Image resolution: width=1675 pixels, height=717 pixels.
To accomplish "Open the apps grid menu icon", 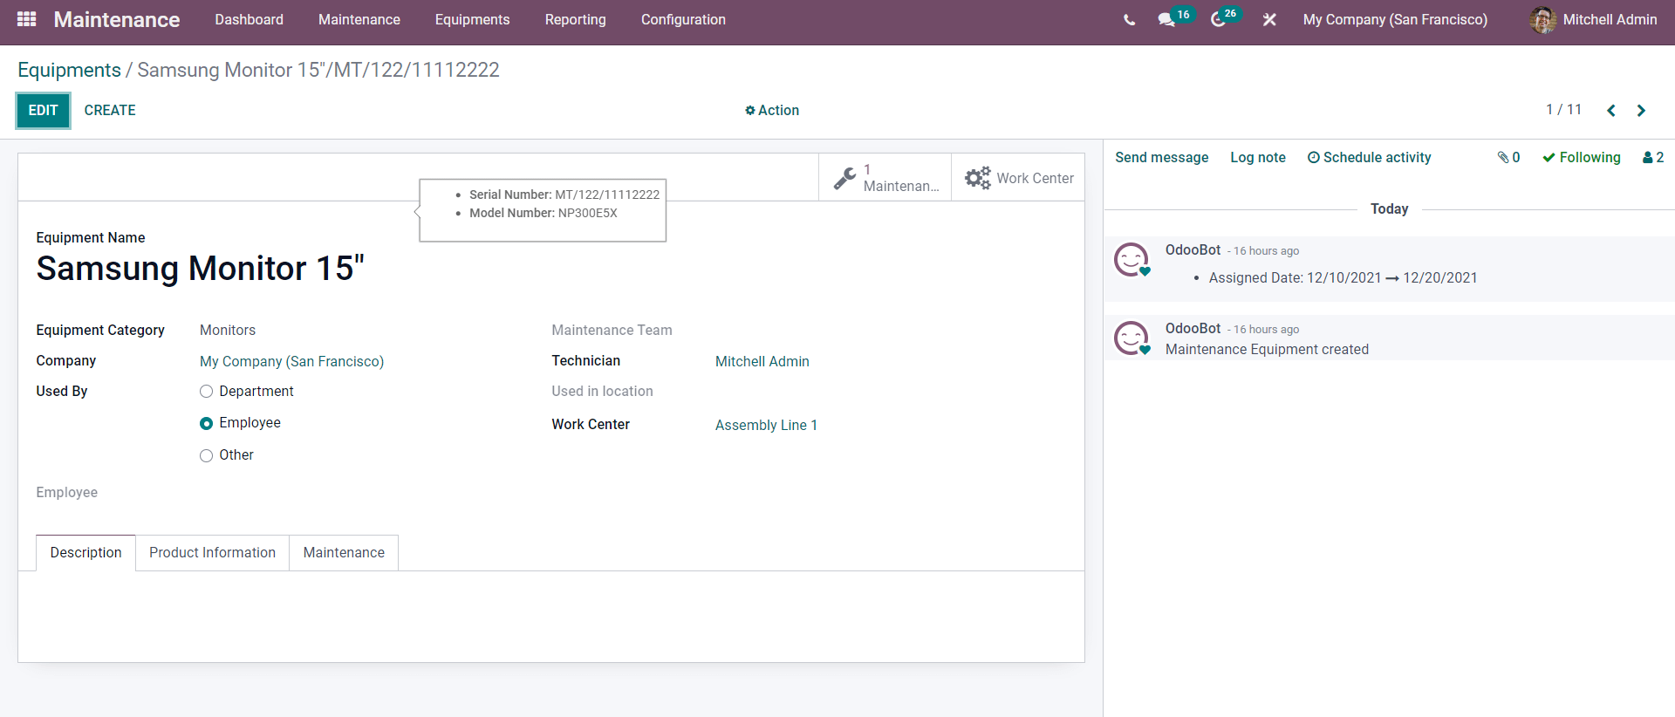I will click(x=26, y=18).
